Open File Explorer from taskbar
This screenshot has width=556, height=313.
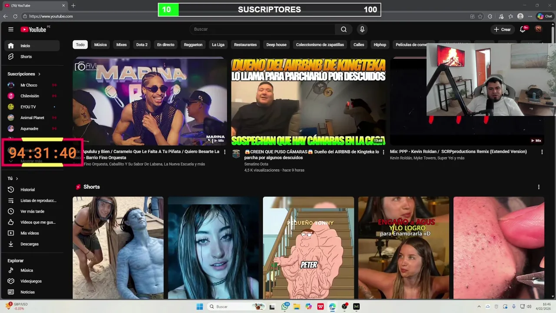[x=297, y=306]
